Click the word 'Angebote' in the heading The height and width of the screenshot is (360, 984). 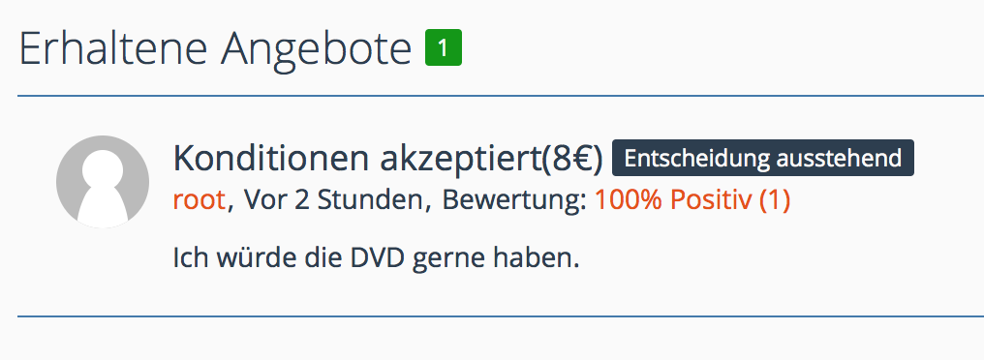[x=316, y=49]
